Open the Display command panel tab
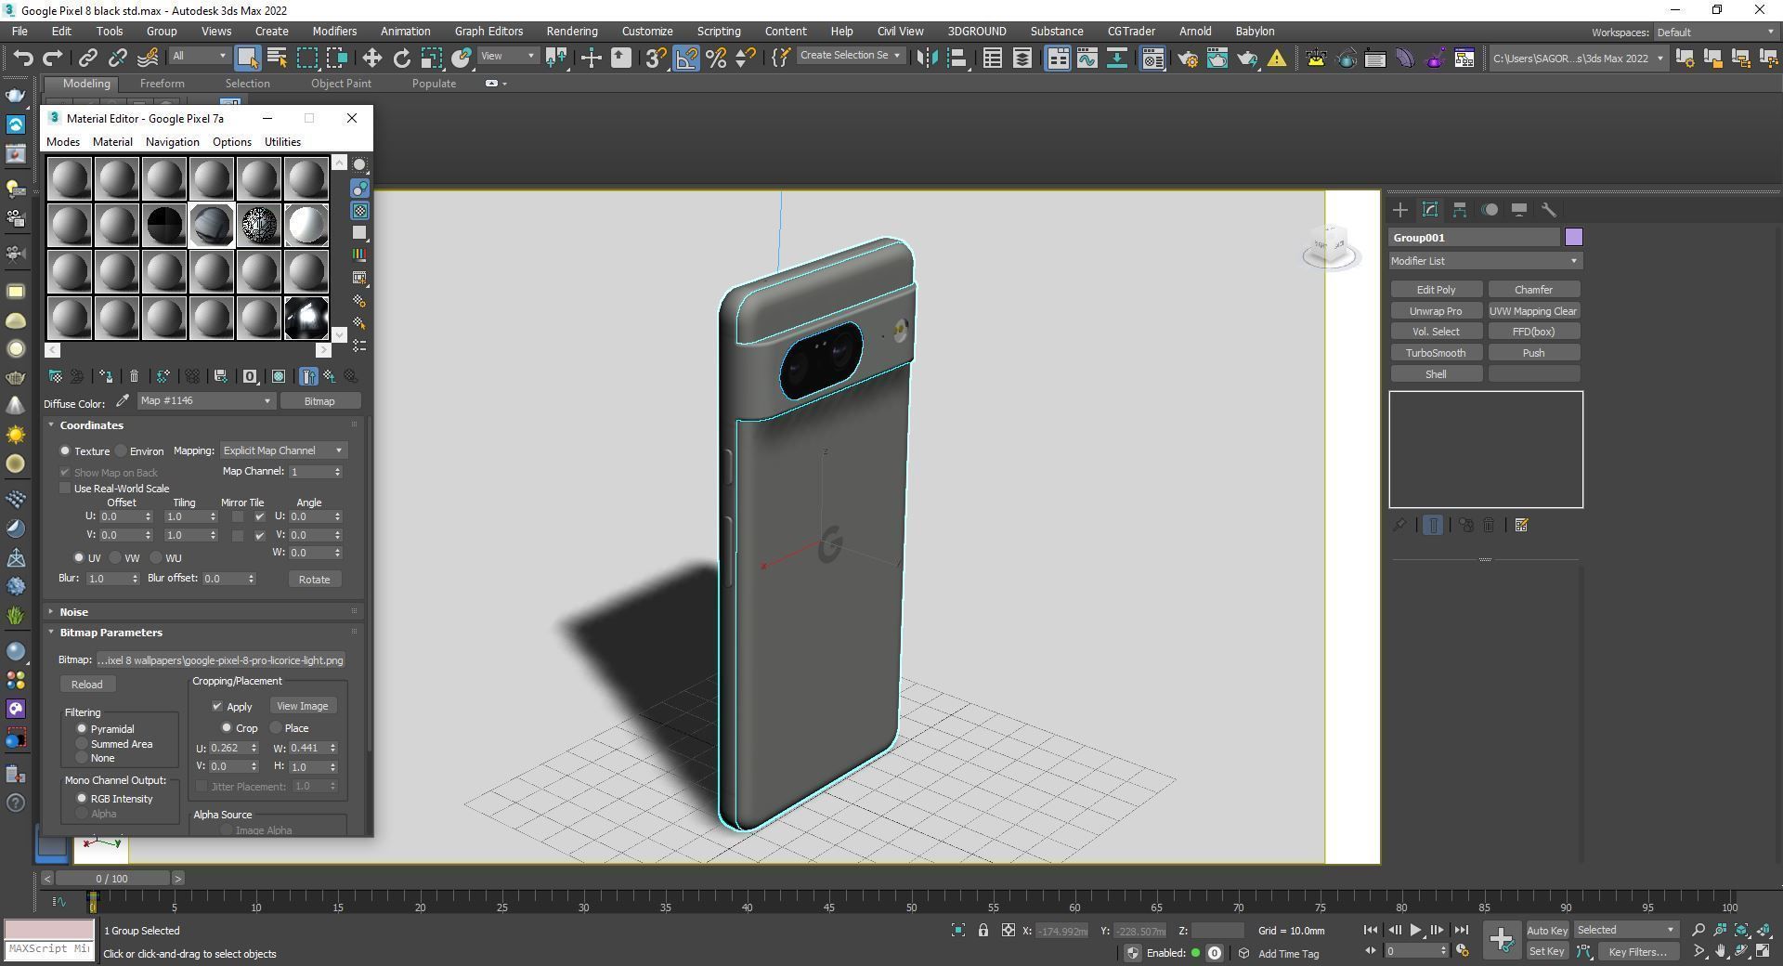1783x966 pixels. (1519, 210)
